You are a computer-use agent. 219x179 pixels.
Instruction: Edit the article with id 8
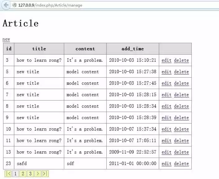click(167, 106)
